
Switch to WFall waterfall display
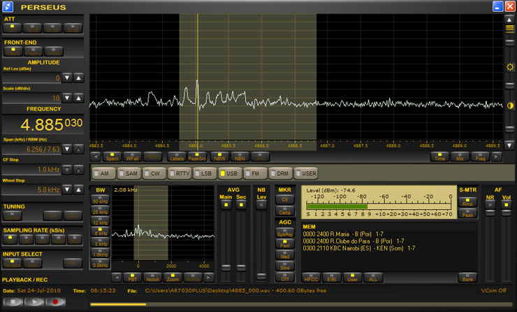click(x=132, y=157)
